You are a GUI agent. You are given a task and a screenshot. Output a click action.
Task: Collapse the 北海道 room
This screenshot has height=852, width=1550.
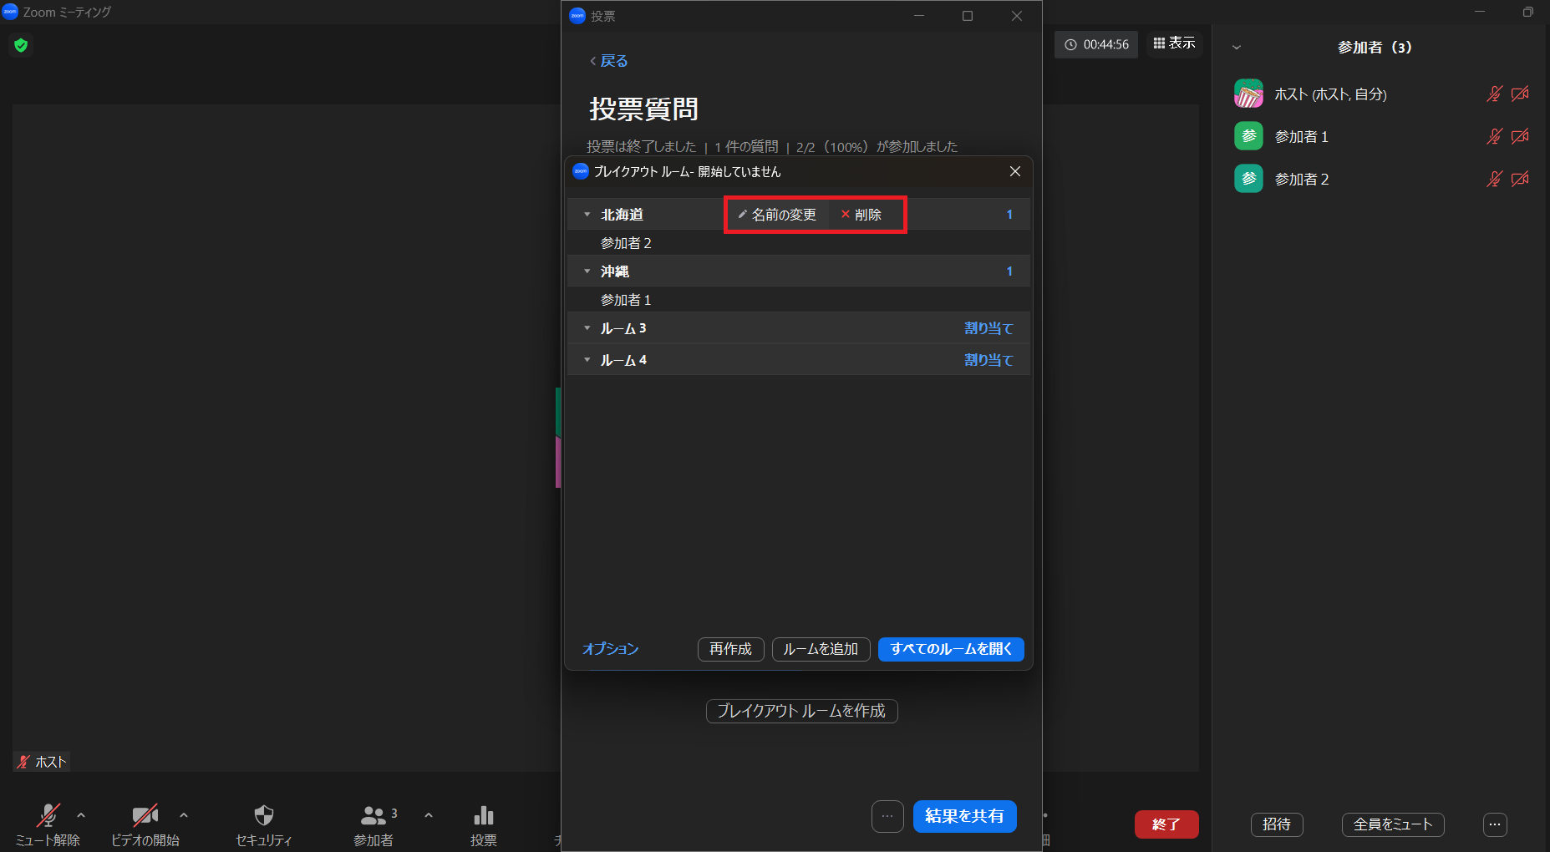click(587, 215)
